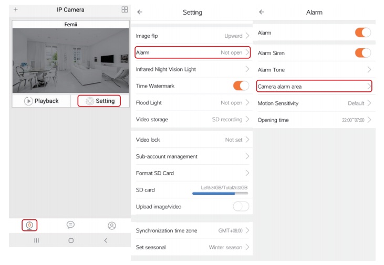Enable the Upload image/video switch
This screenshot has height=265, width=384.
pos(241,207)
